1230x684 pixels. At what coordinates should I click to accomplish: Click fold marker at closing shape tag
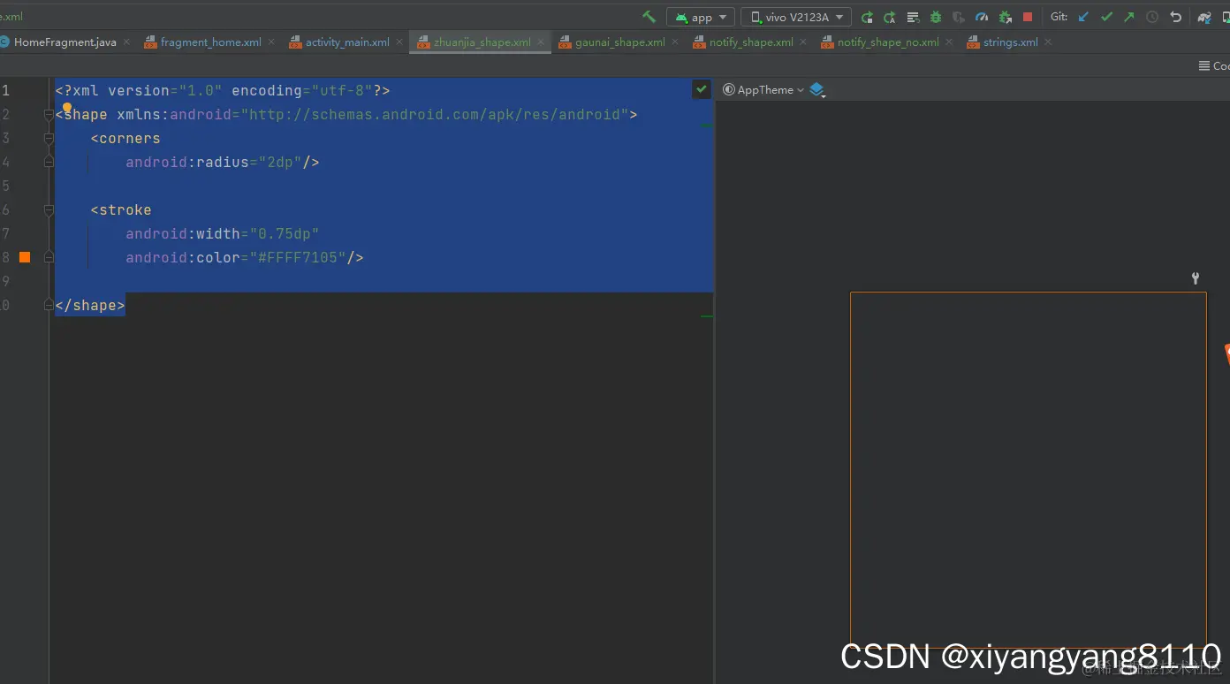click(49, 306)
